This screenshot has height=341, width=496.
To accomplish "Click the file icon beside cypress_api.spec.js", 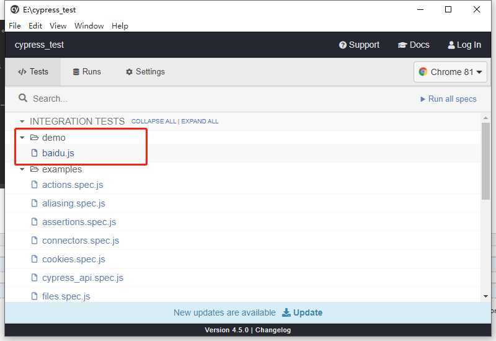I will (34, 277).
